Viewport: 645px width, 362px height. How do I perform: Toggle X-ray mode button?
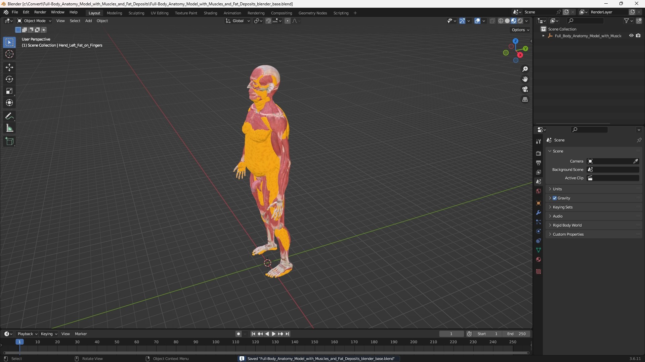[492, 21]
